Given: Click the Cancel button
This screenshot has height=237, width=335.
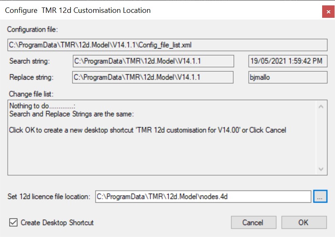Looking at the screenshot, I should [x=253, y=222].
